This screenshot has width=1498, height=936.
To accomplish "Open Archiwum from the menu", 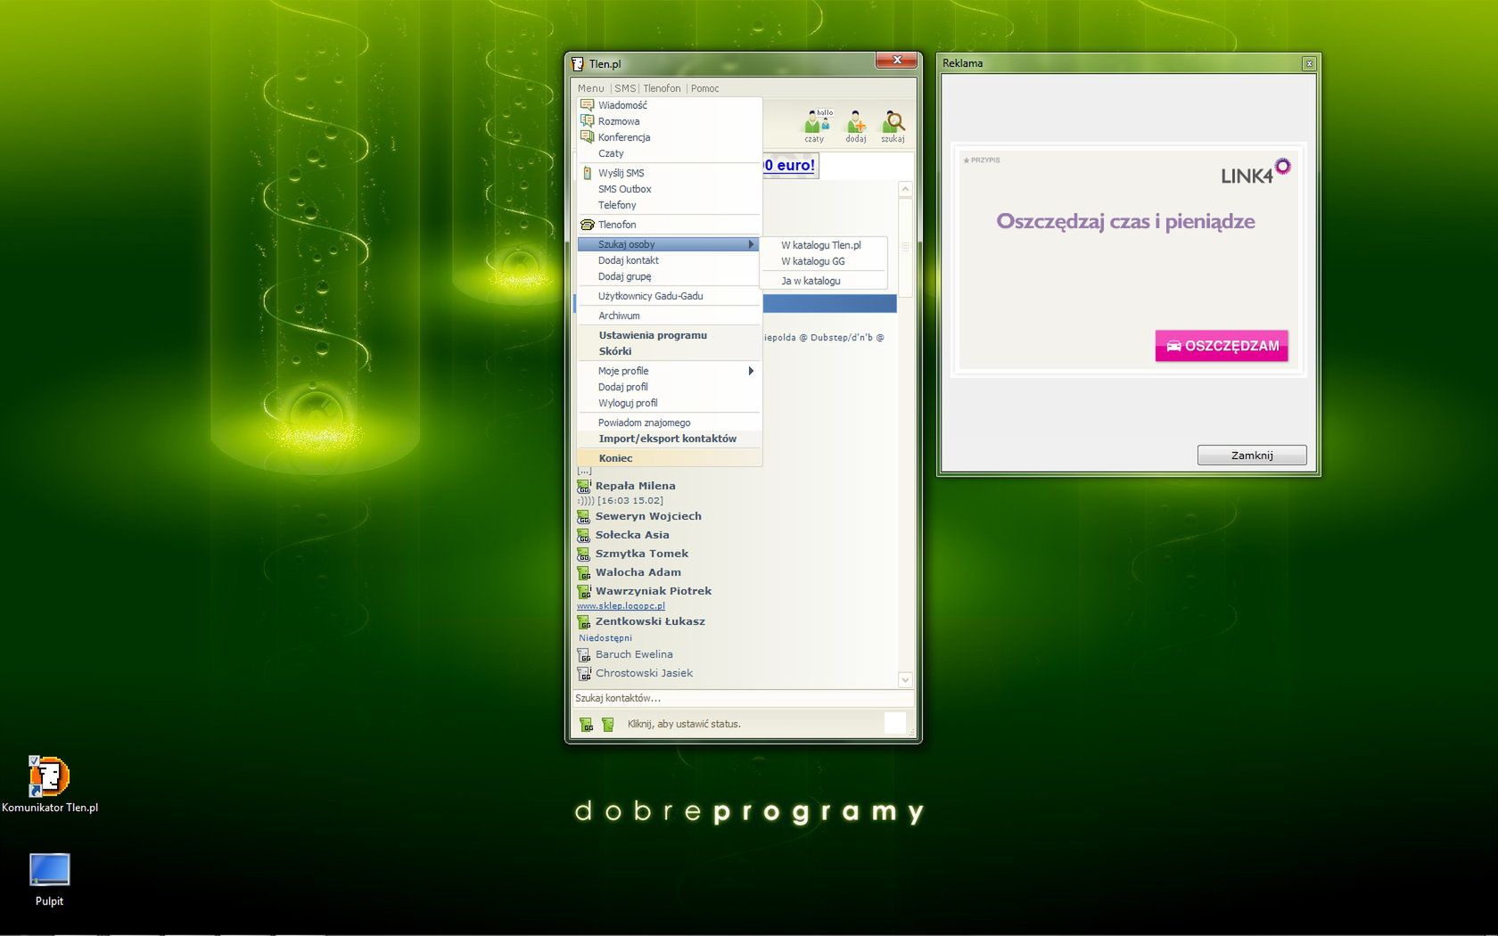I will pos(669,316).
